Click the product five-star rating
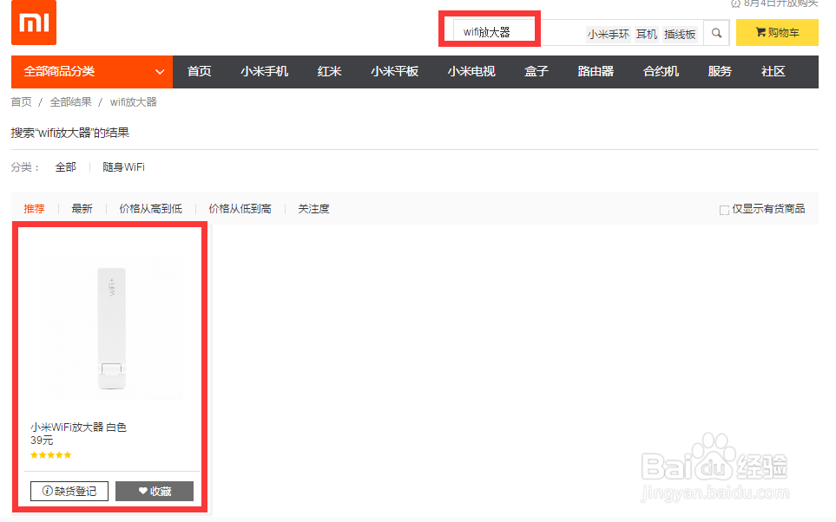The height and width of the screenshot is (522, 836). pos(50,455)
